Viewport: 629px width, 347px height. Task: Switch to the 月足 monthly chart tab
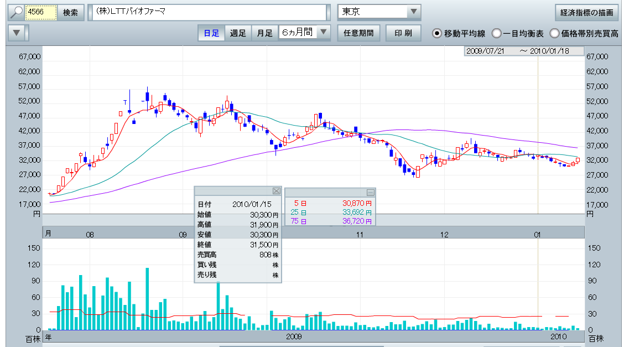click(264, 33)
